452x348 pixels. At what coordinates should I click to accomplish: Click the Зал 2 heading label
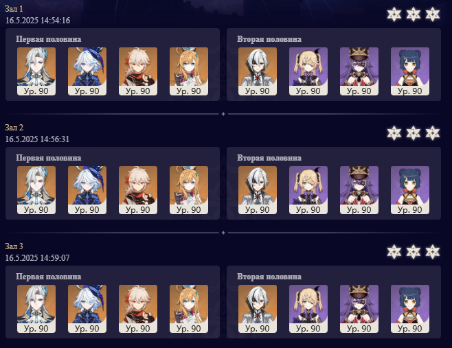click(14, 128)
